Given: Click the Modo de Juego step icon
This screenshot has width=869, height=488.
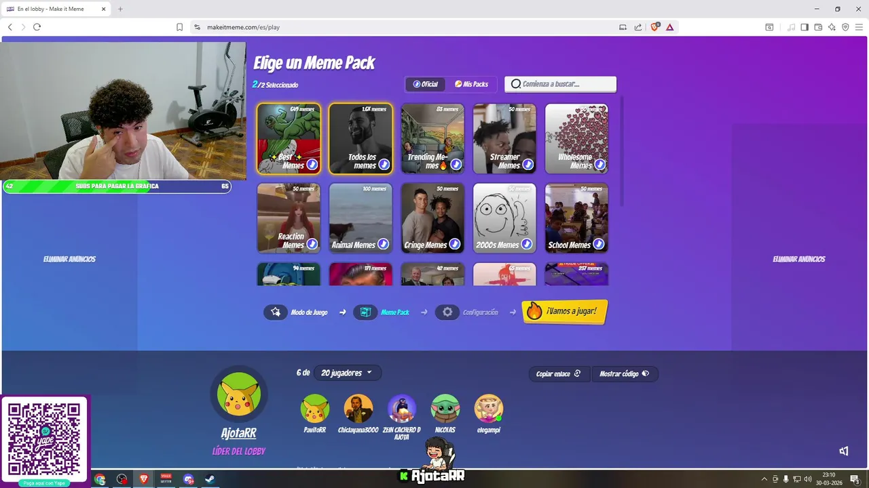Looking at the screenshot, I should tap(276, 312).
